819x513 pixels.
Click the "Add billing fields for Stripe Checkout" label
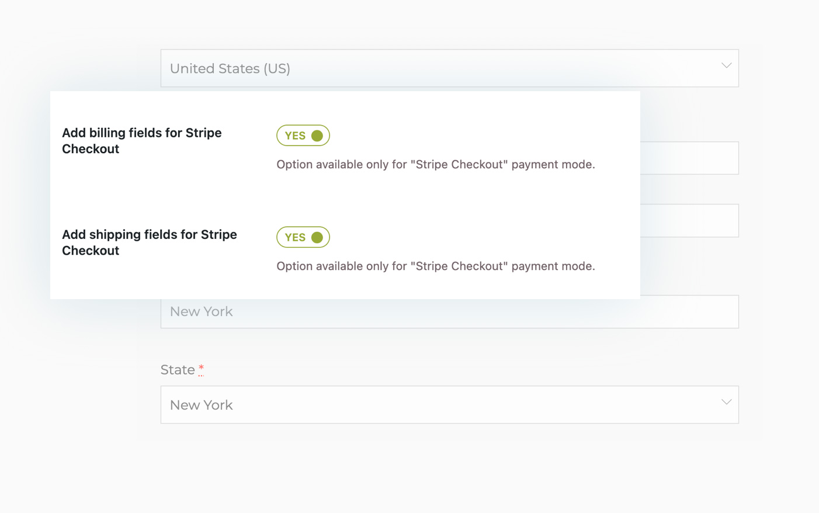click(x=141, y=141)
